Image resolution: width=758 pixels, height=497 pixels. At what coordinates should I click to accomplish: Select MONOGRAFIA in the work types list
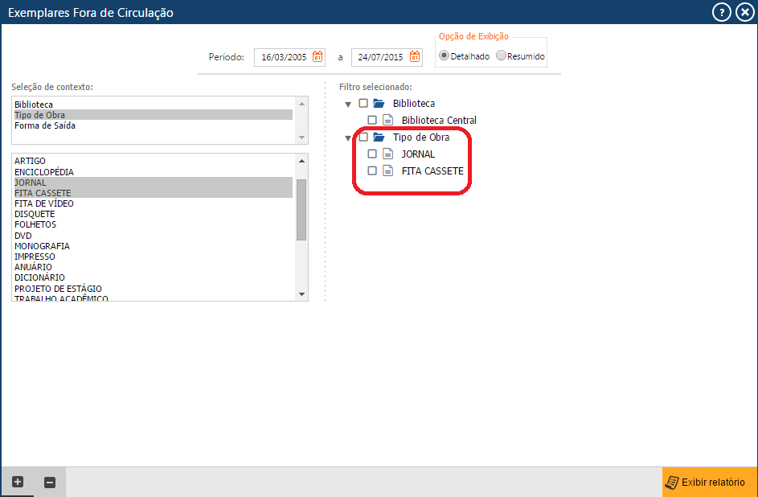(42, 246)
